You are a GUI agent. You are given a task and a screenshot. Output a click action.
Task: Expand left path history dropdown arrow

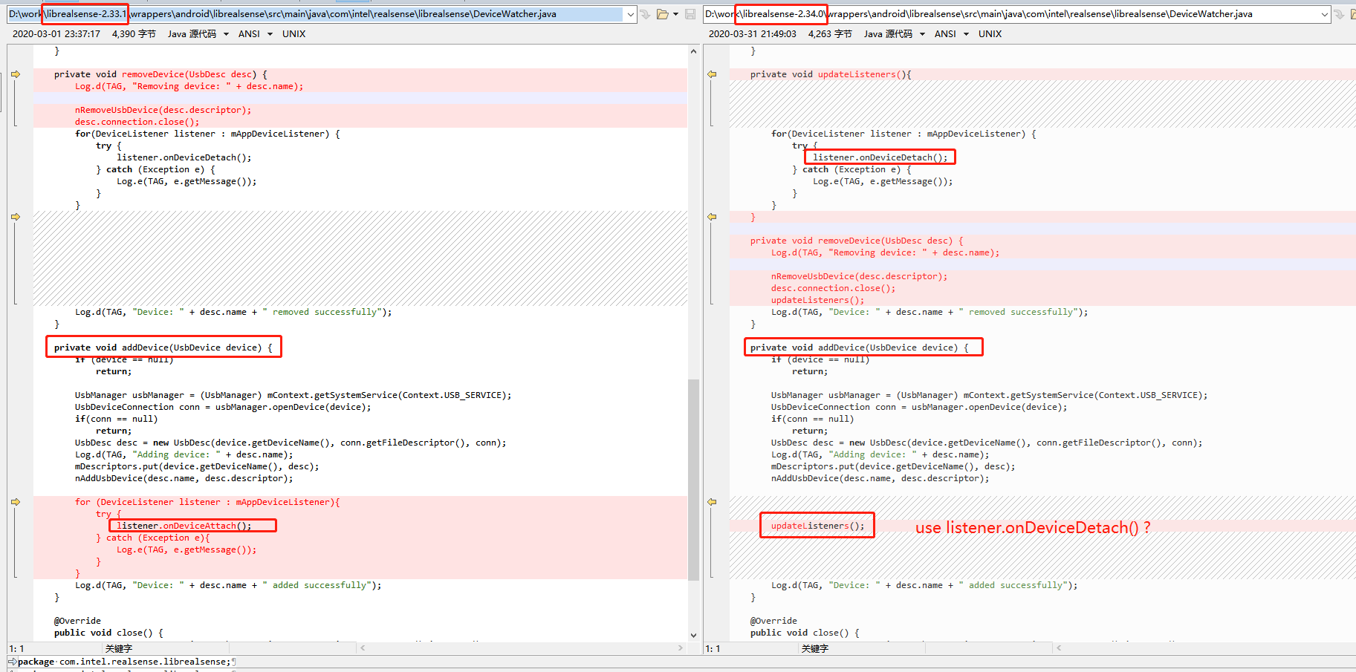[631, 14]
